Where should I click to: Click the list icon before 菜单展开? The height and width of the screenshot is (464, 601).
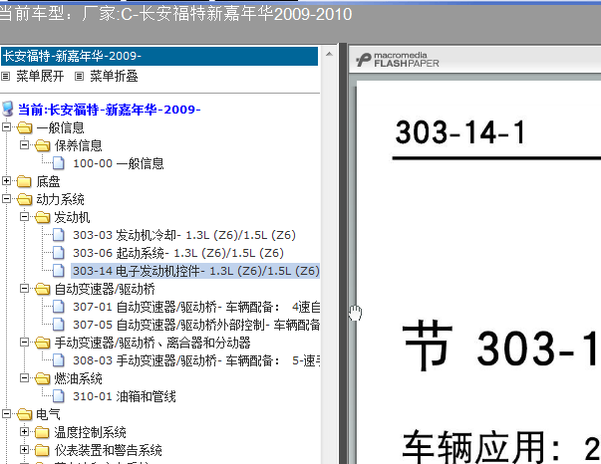click(x=5, y=77)
